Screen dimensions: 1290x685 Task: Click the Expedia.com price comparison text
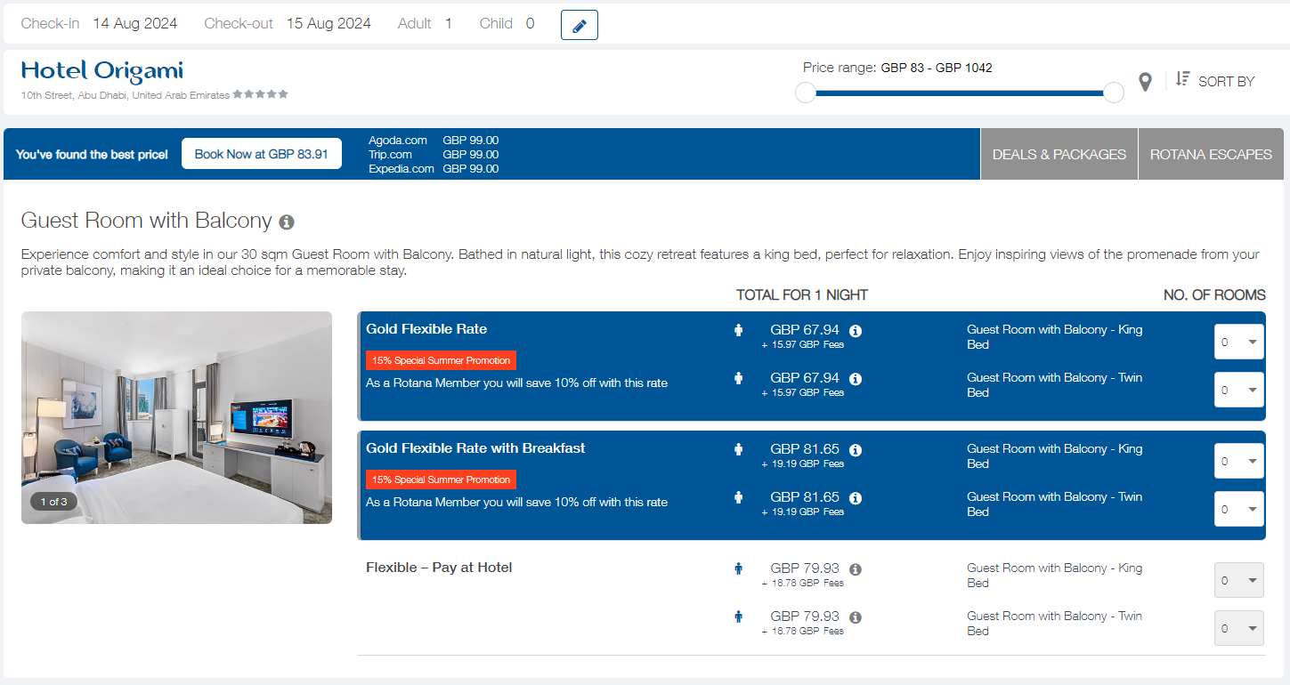434,168
